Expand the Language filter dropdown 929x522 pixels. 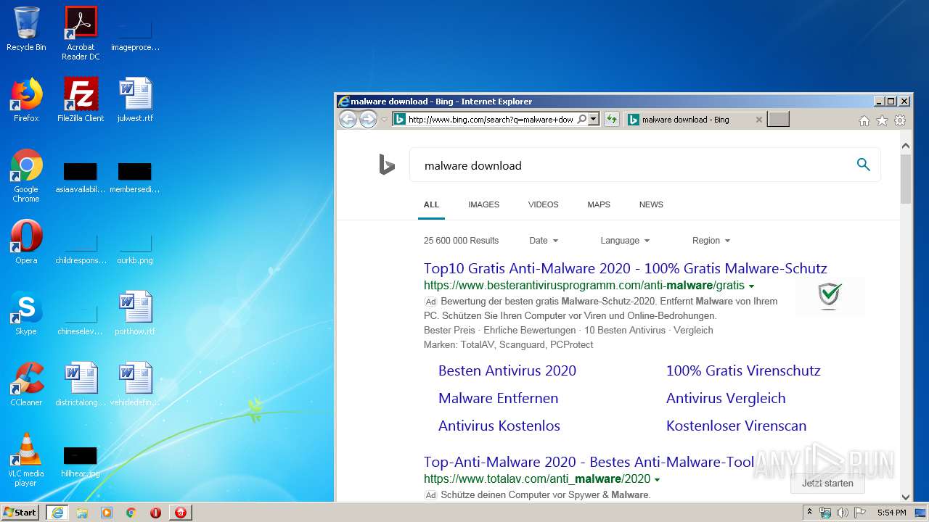[x=625, y=241]
